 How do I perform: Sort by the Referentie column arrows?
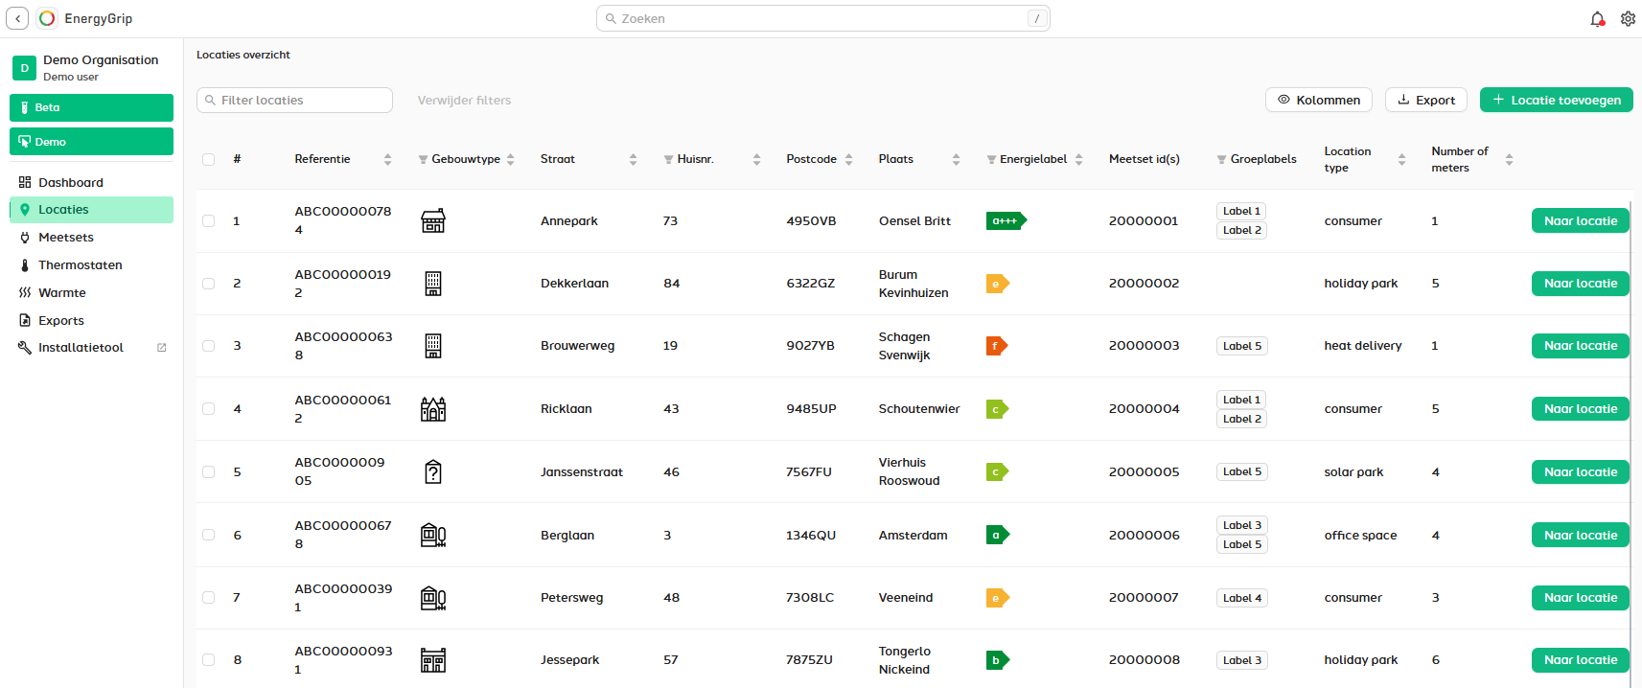point(387,160)
